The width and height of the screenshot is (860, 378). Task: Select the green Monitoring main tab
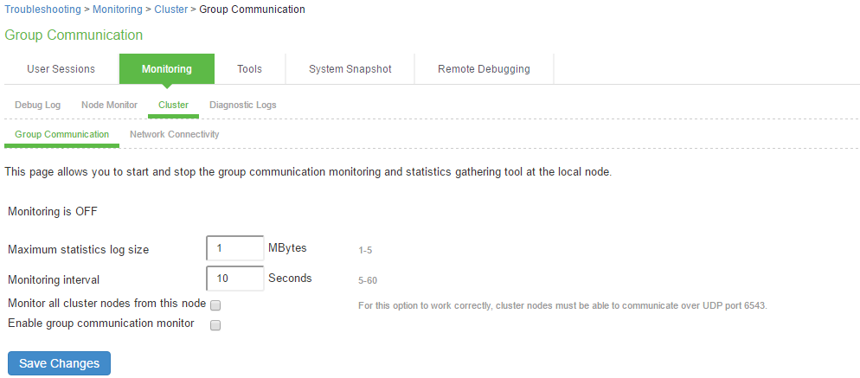pos(167,69)
